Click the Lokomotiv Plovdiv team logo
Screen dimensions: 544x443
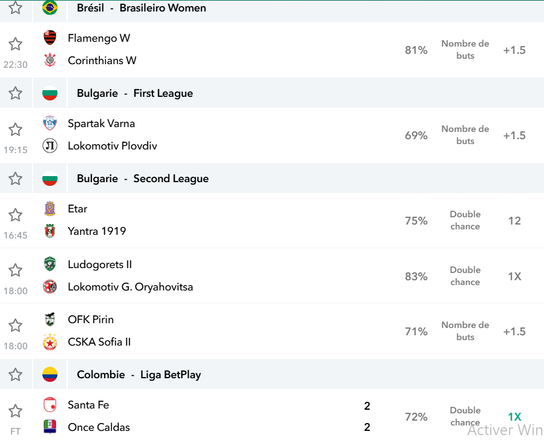[x=50, y=146]
